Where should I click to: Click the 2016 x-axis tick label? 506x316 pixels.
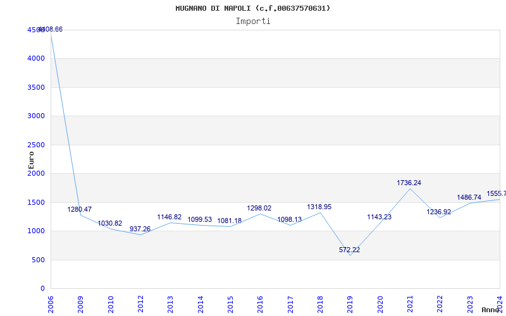pyautogui.click(x=260, y=305)
